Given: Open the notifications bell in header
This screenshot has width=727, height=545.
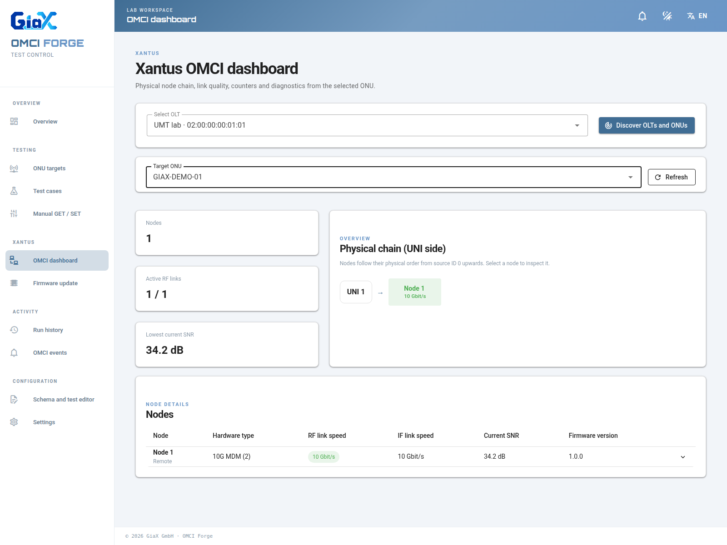Looking at the screenshot, I should coord(642,16).
